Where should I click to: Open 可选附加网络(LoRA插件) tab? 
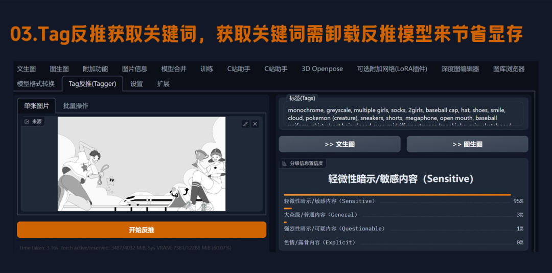(392, 69)
